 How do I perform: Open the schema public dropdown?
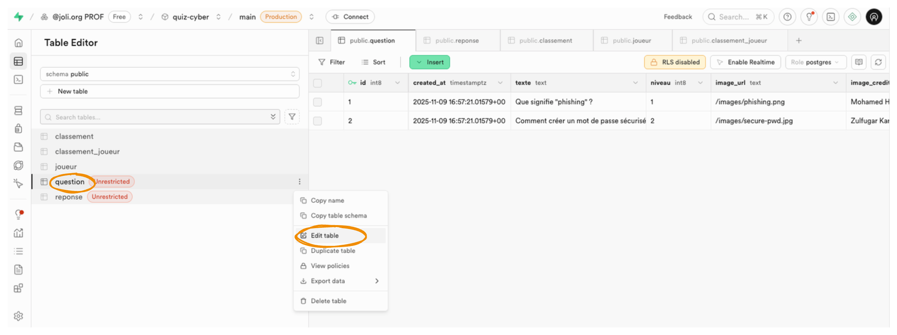(x=169, y=74)
